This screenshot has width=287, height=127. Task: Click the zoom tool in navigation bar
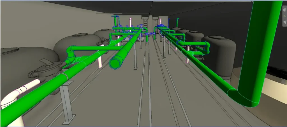(284, 16)
